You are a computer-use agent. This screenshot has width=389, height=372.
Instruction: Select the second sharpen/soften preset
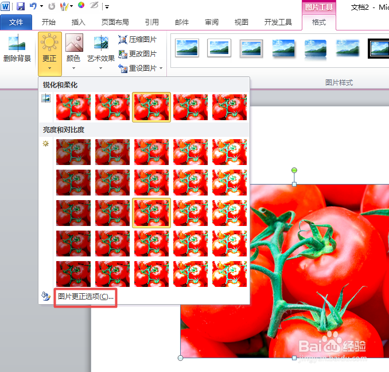point(112,107)
